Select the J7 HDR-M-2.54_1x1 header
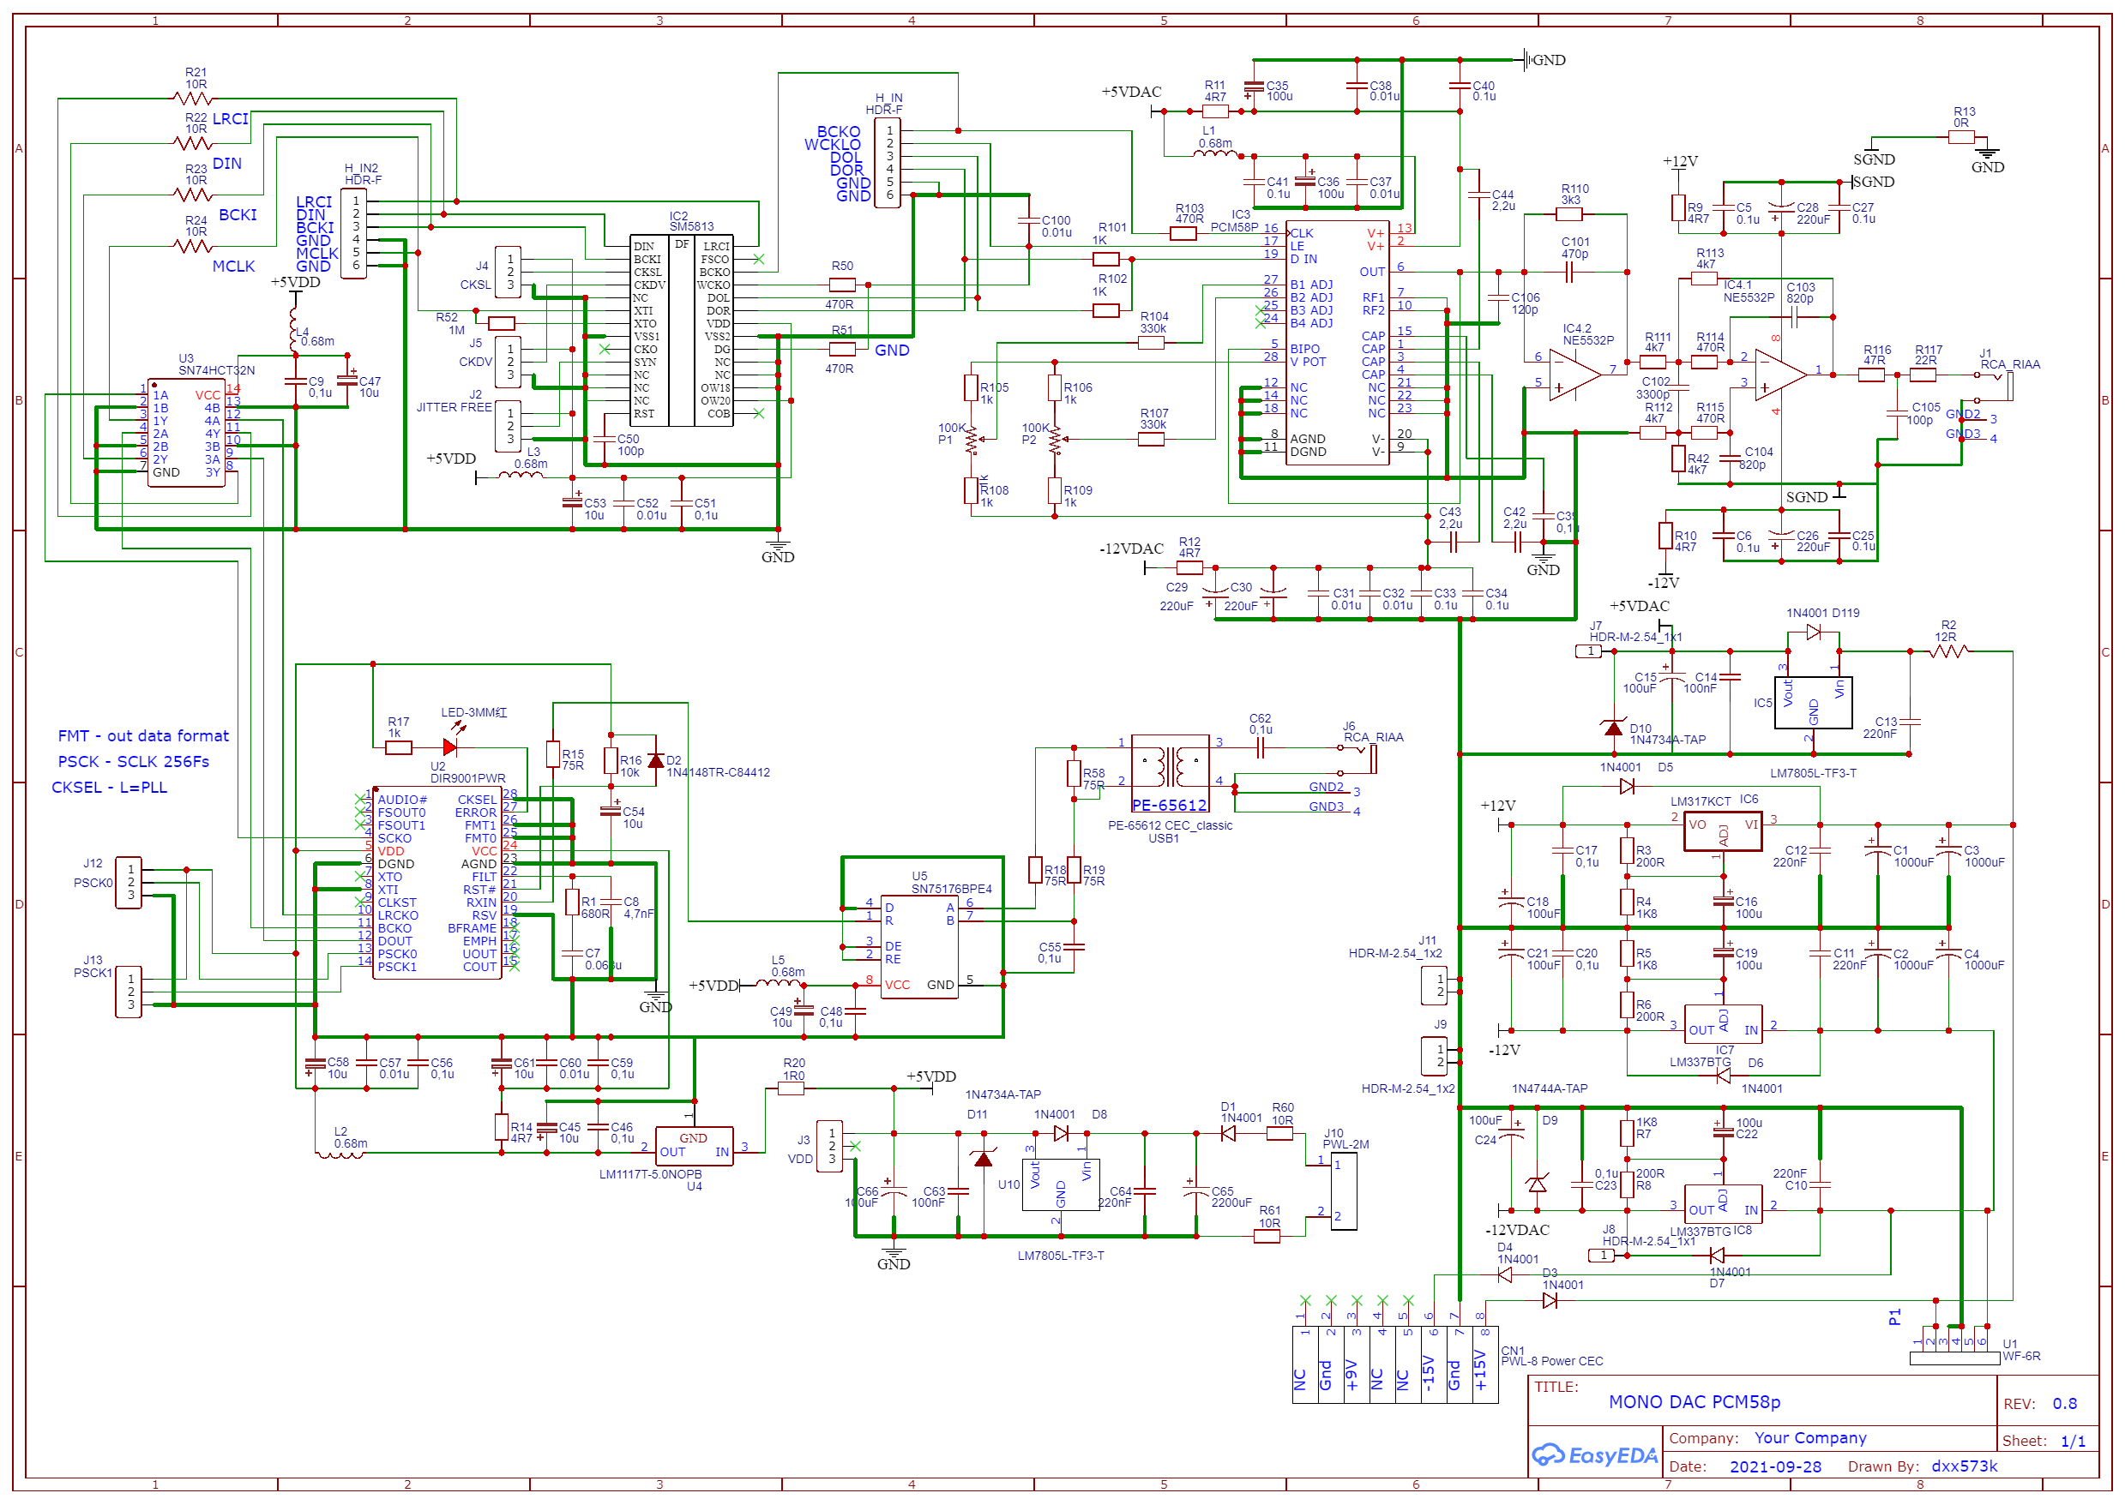Screen dimensions: 2125x1505 point(1587,651)
